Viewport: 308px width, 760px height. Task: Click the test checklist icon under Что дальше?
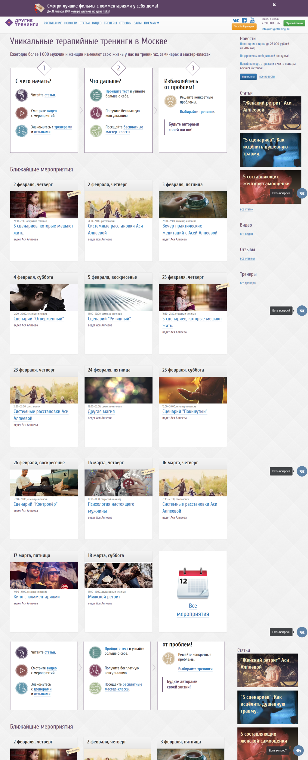click(x=96, y=95)
